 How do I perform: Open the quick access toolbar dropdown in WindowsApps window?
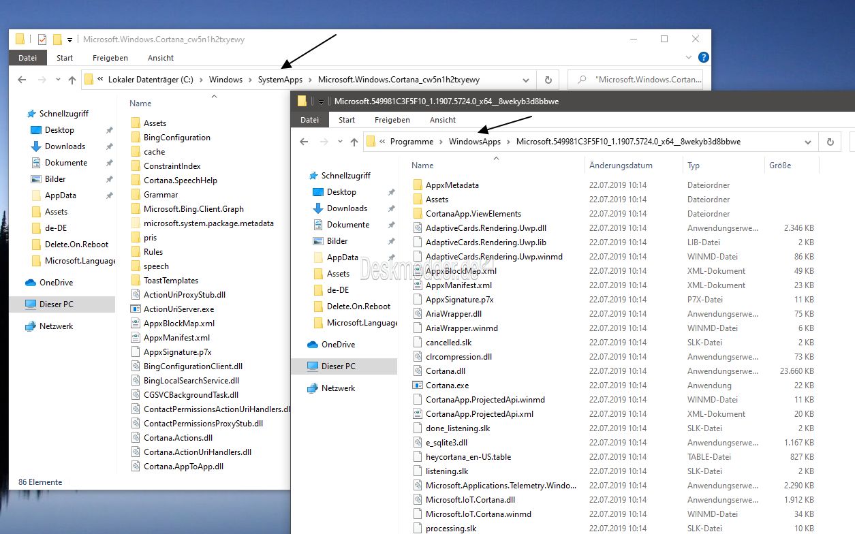pyautogui.click(x=321, y=102)
